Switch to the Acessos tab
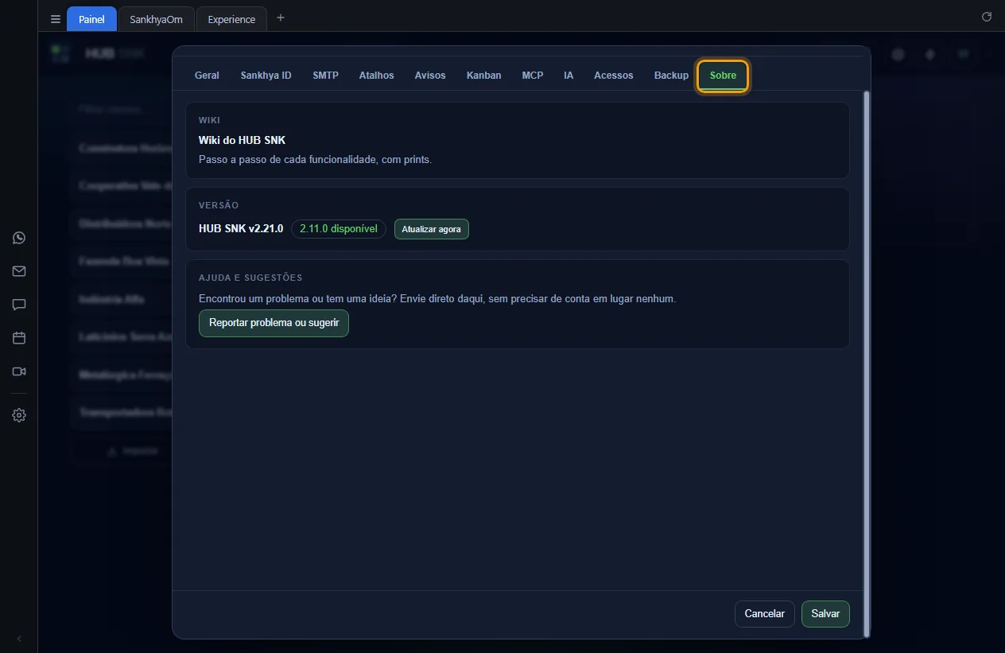The height and width of the screenshot is (653, 1005). point(614,76)
